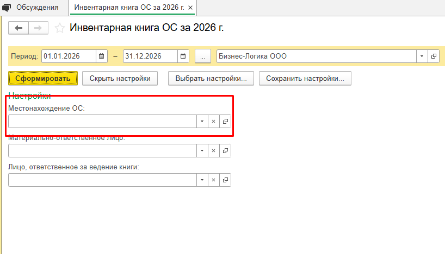Close the Инвентарная книга ОС tab
Viewport: 445px width, 254px height.
(190, 8)
